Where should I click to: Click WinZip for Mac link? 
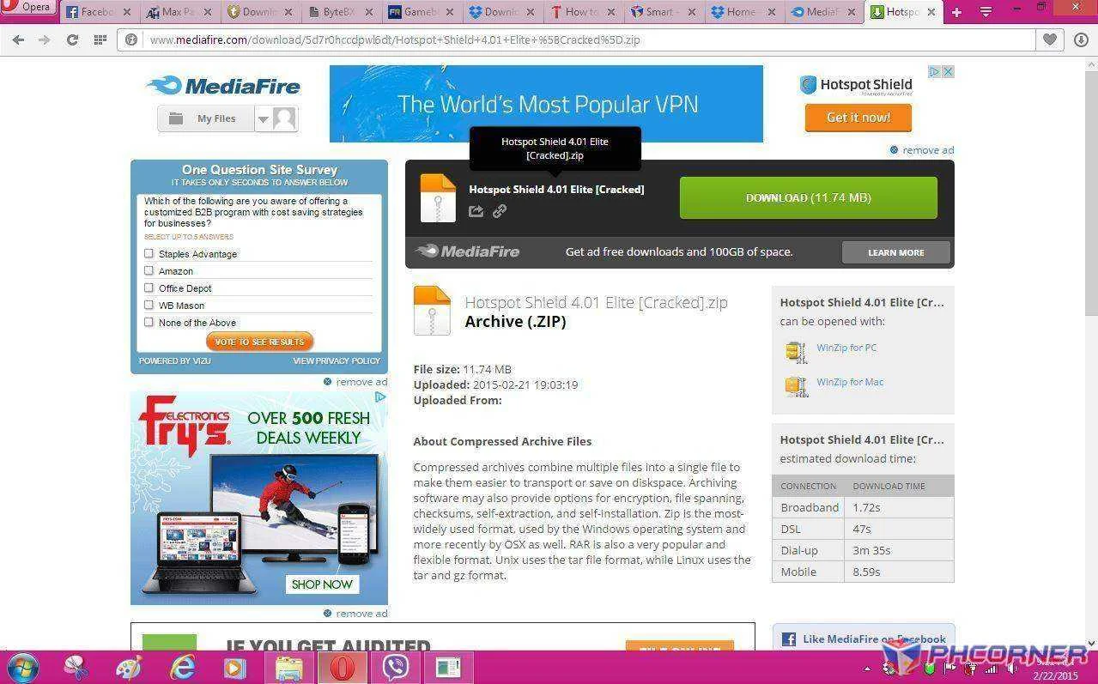850,382
